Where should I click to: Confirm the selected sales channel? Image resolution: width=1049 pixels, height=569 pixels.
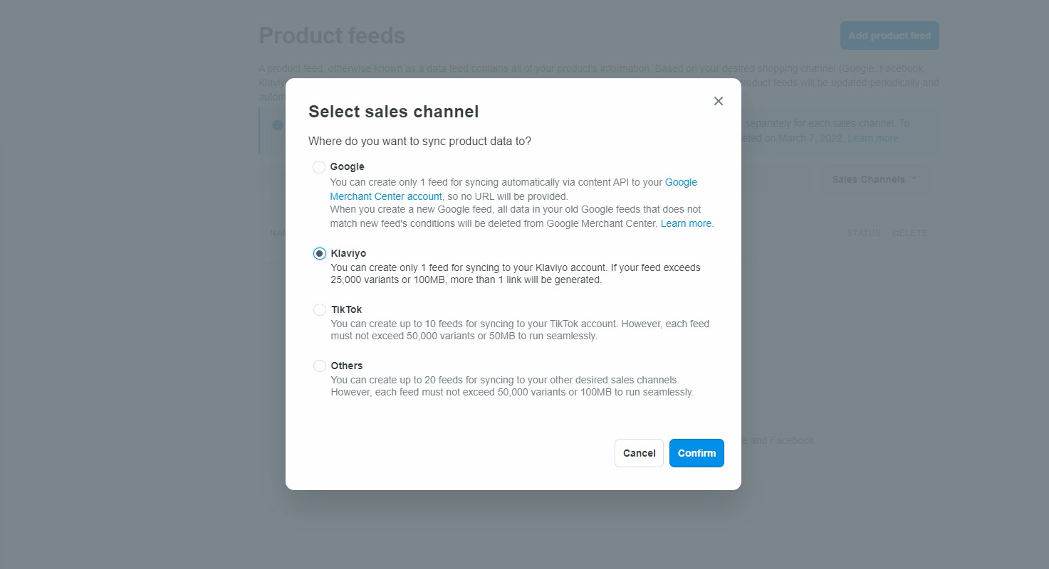696,453
